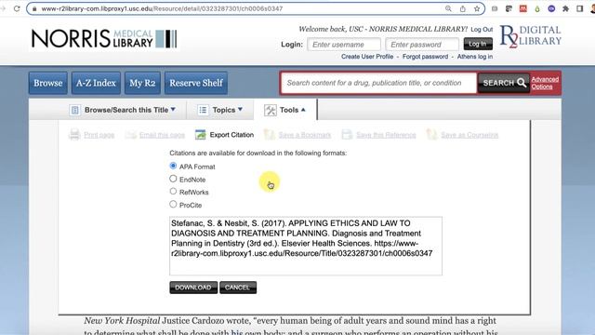Click the Print page link

coord(99,135)
